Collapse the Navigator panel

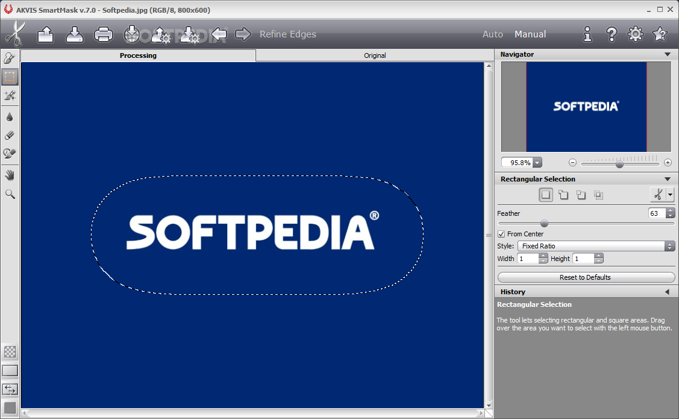tap(667, 54)
